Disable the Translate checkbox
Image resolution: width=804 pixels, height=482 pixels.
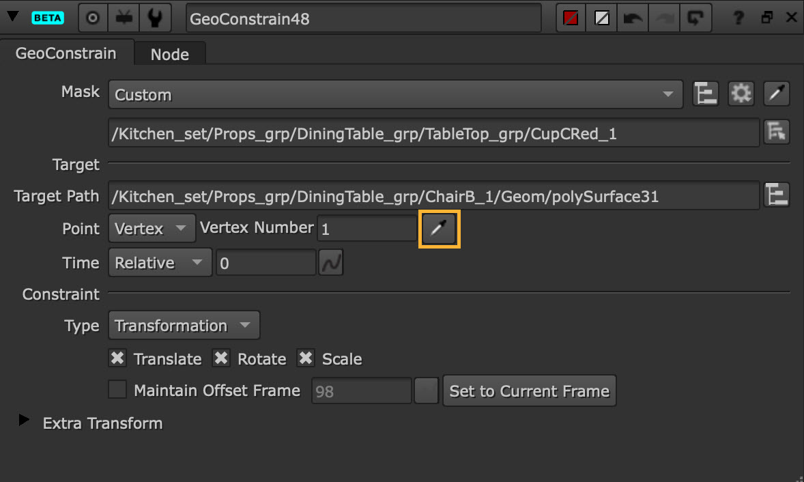click(x=117, y=358)
